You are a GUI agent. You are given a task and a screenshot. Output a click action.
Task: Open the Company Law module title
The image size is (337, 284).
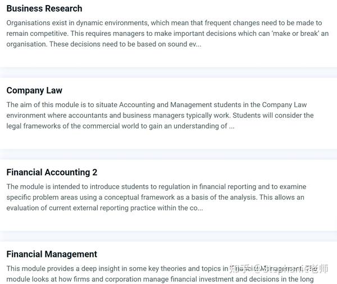click(34, 91)
